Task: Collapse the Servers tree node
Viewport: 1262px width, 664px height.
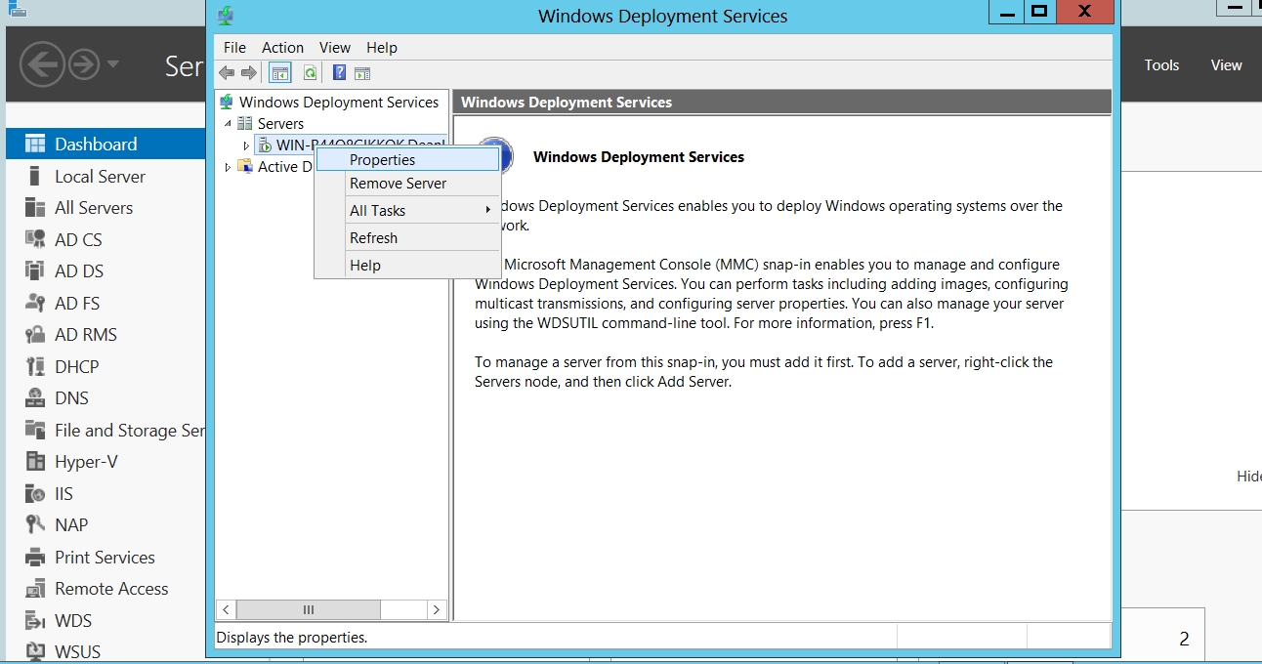Action: tap(229, 124)
